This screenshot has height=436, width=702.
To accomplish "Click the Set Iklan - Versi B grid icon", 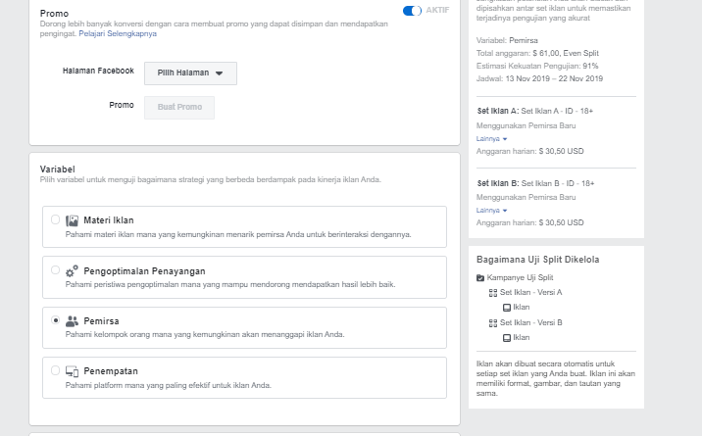I will pyautogui.click(x=493, y=323).
